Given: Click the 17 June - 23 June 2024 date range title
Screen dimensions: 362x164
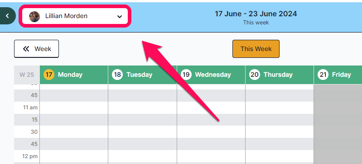Looking at the screenshot, I should click(256, 14).
